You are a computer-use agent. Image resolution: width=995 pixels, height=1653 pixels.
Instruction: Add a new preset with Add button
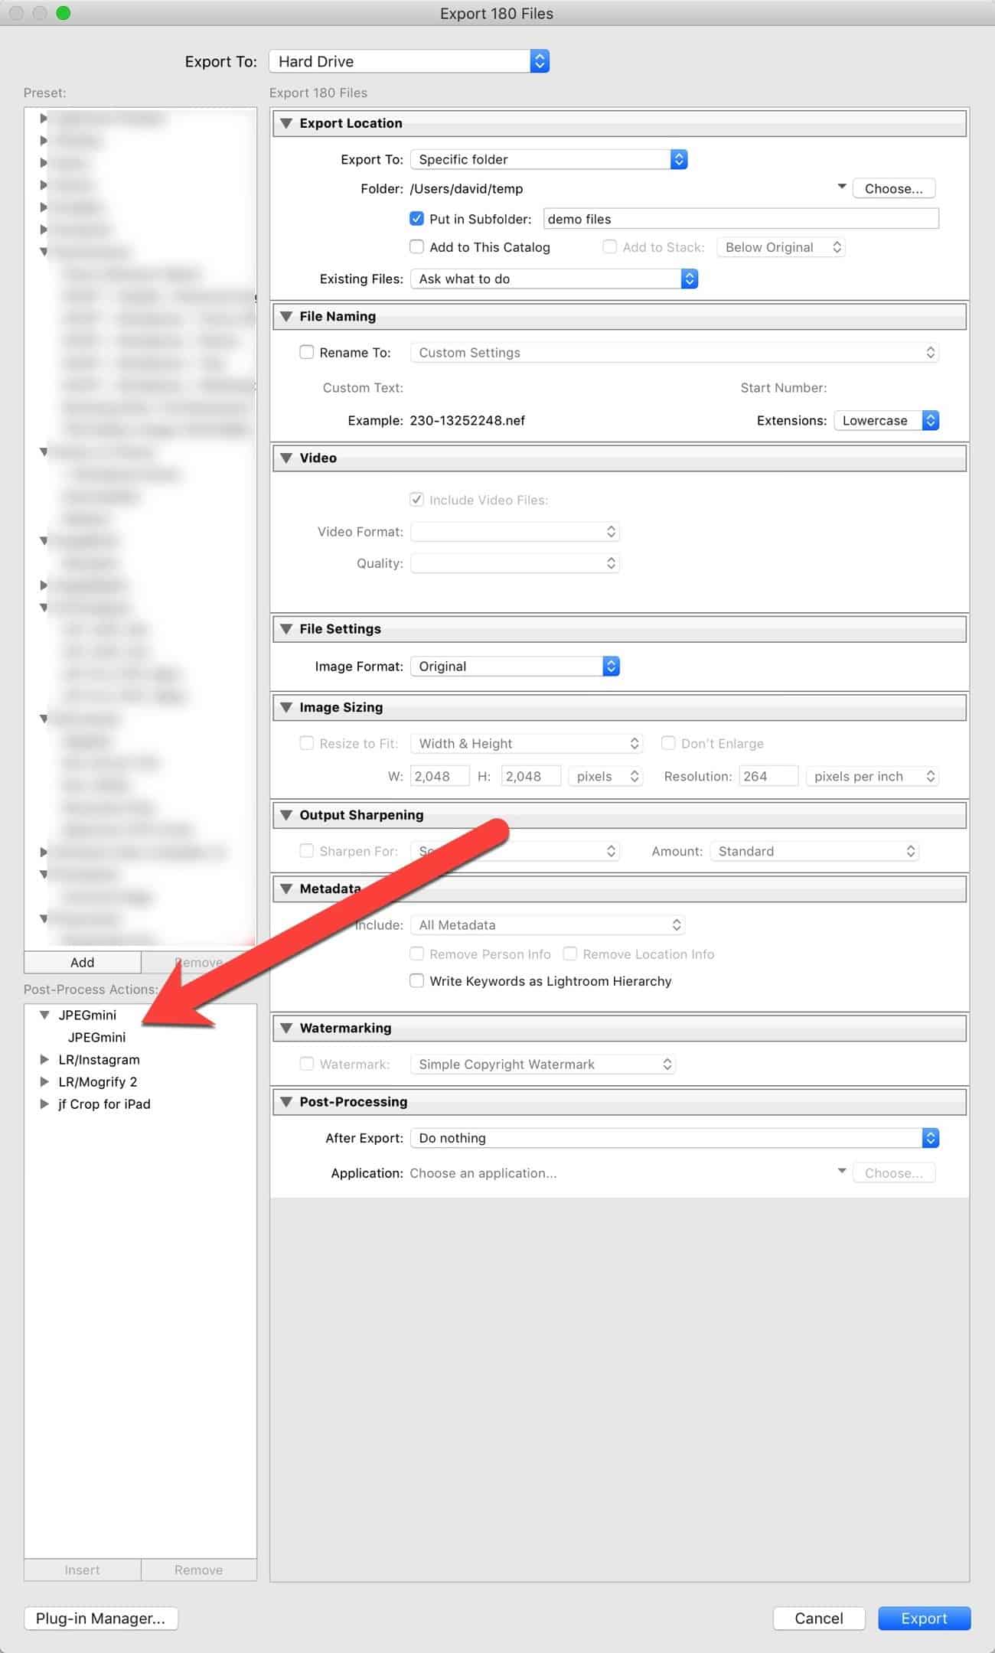(x=83, y=962)
